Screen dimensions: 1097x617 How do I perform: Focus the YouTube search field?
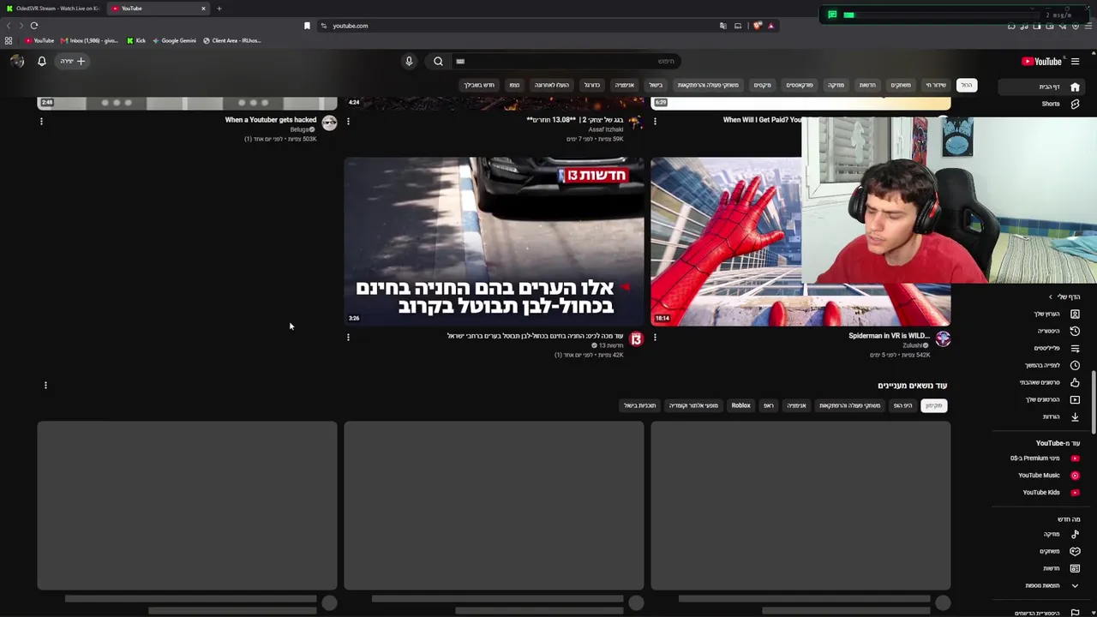(566, 61)
